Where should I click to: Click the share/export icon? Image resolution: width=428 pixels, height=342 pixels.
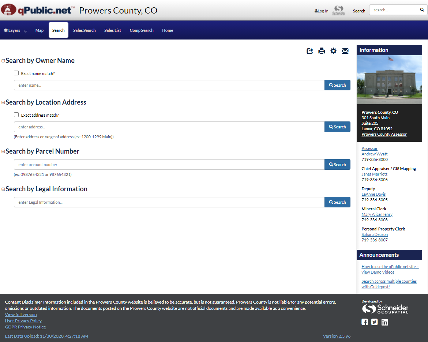(310, 51)
